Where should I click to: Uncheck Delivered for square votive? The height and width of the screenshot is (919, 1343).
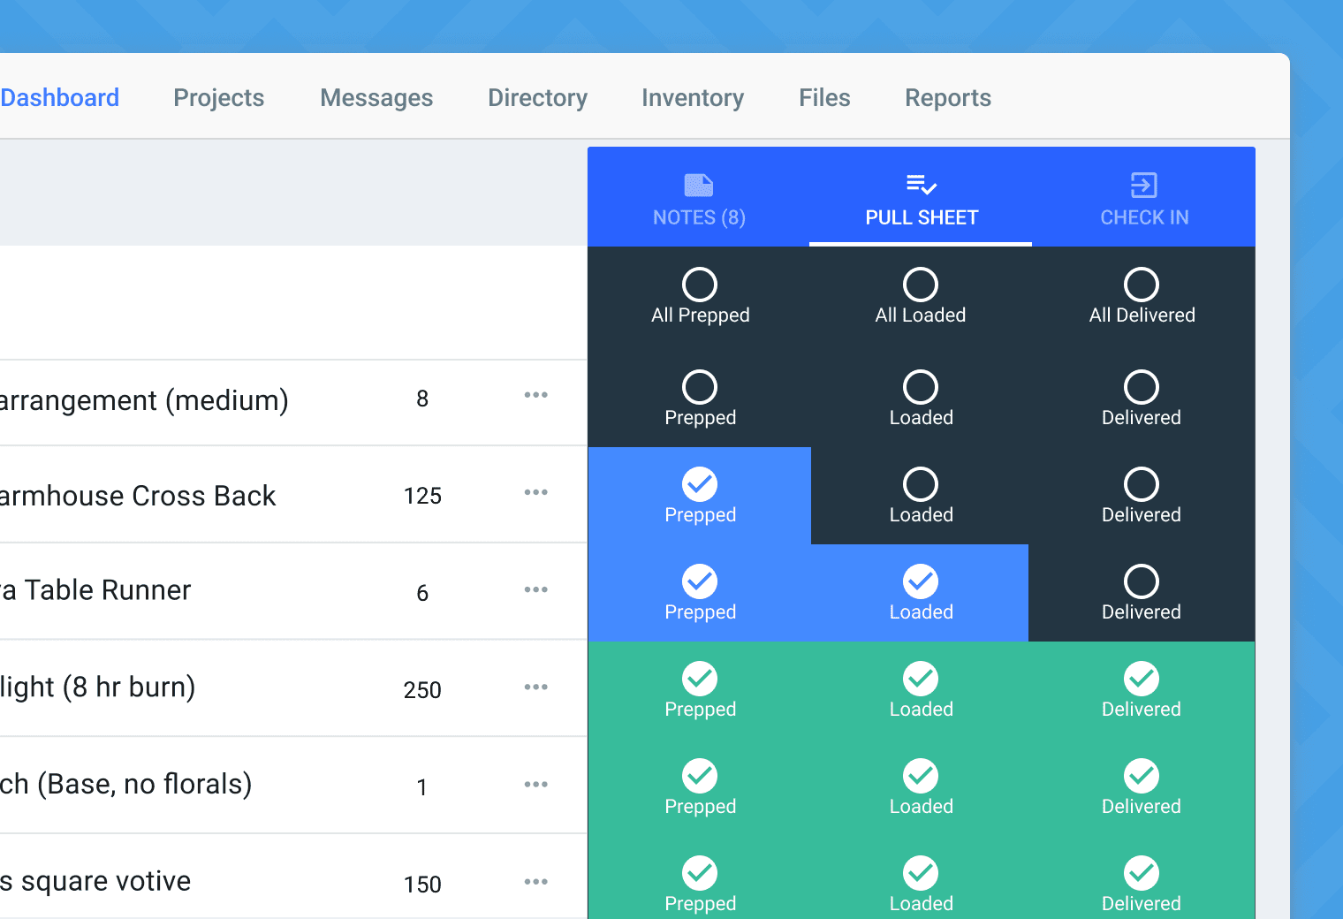[1142, 873]
